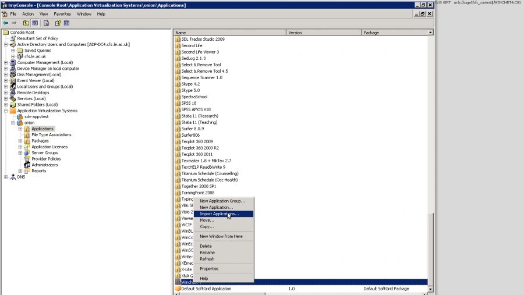Choose New Application Group from context menu
524x295 pixels.
(223, 201)
